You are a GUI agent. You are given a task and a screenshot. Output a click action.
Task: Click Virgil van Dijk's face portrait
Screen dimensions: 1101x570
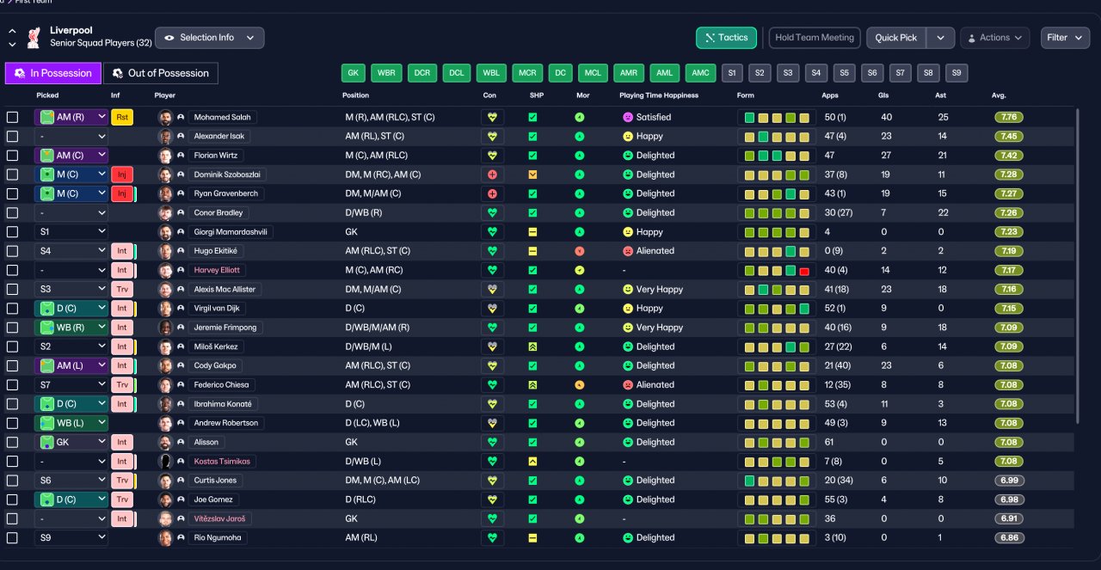tap(165, 309)
